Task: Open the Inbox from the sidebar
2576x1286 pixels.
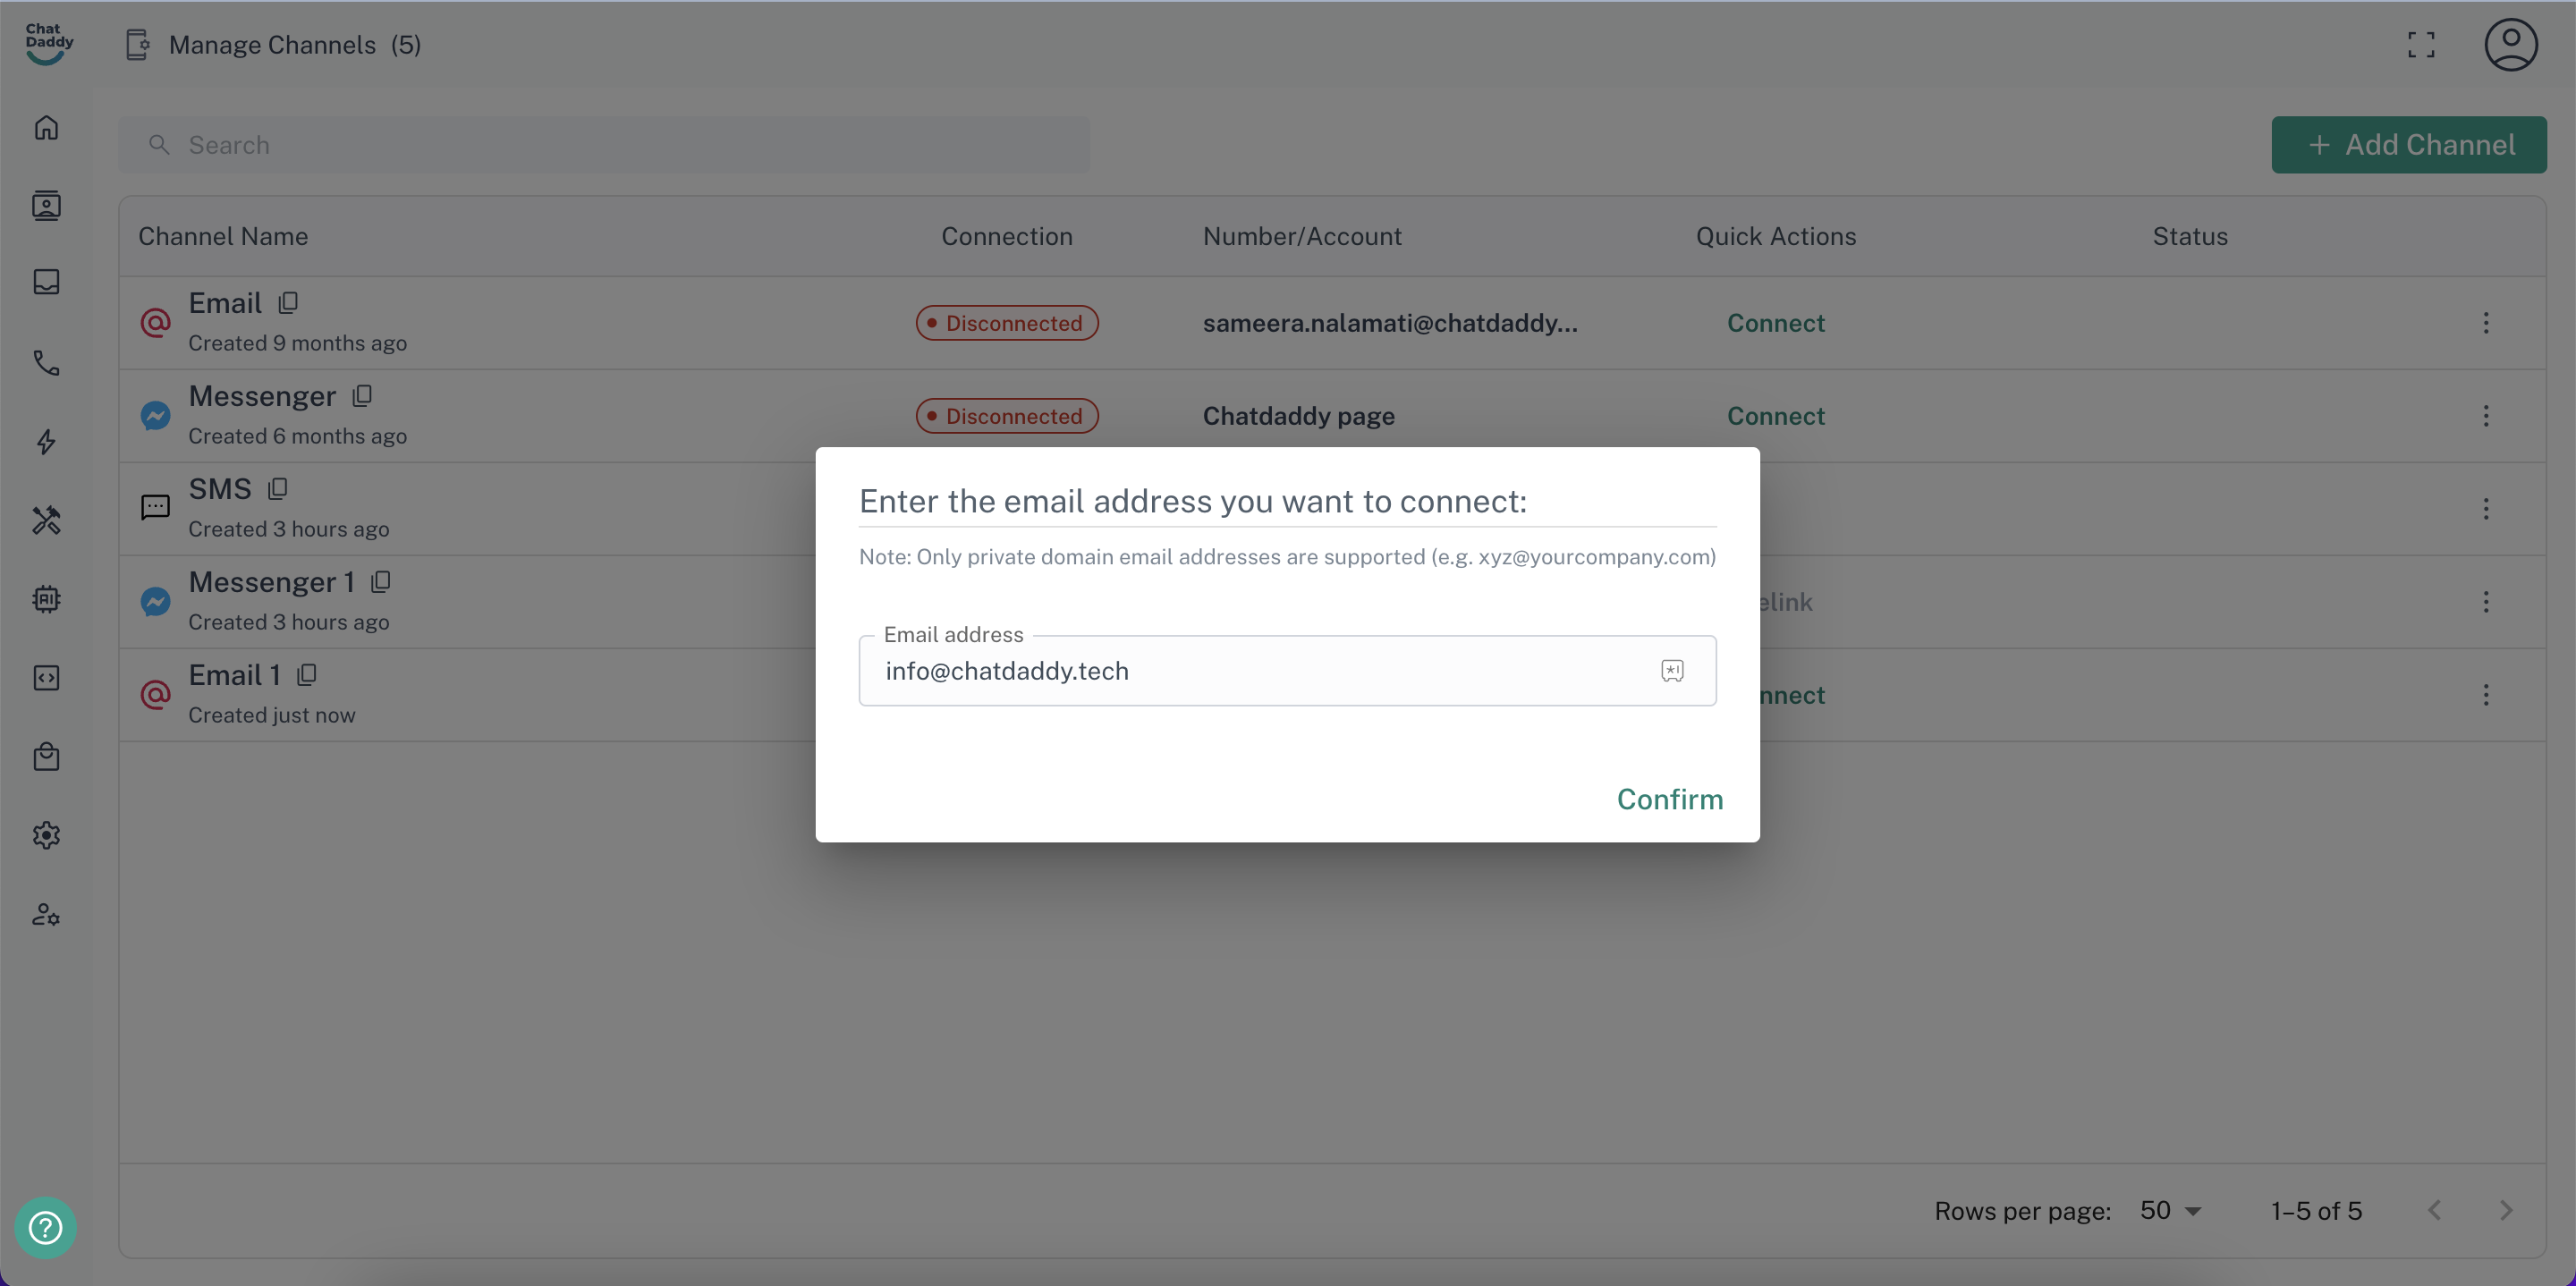Action: click(46, 282)
